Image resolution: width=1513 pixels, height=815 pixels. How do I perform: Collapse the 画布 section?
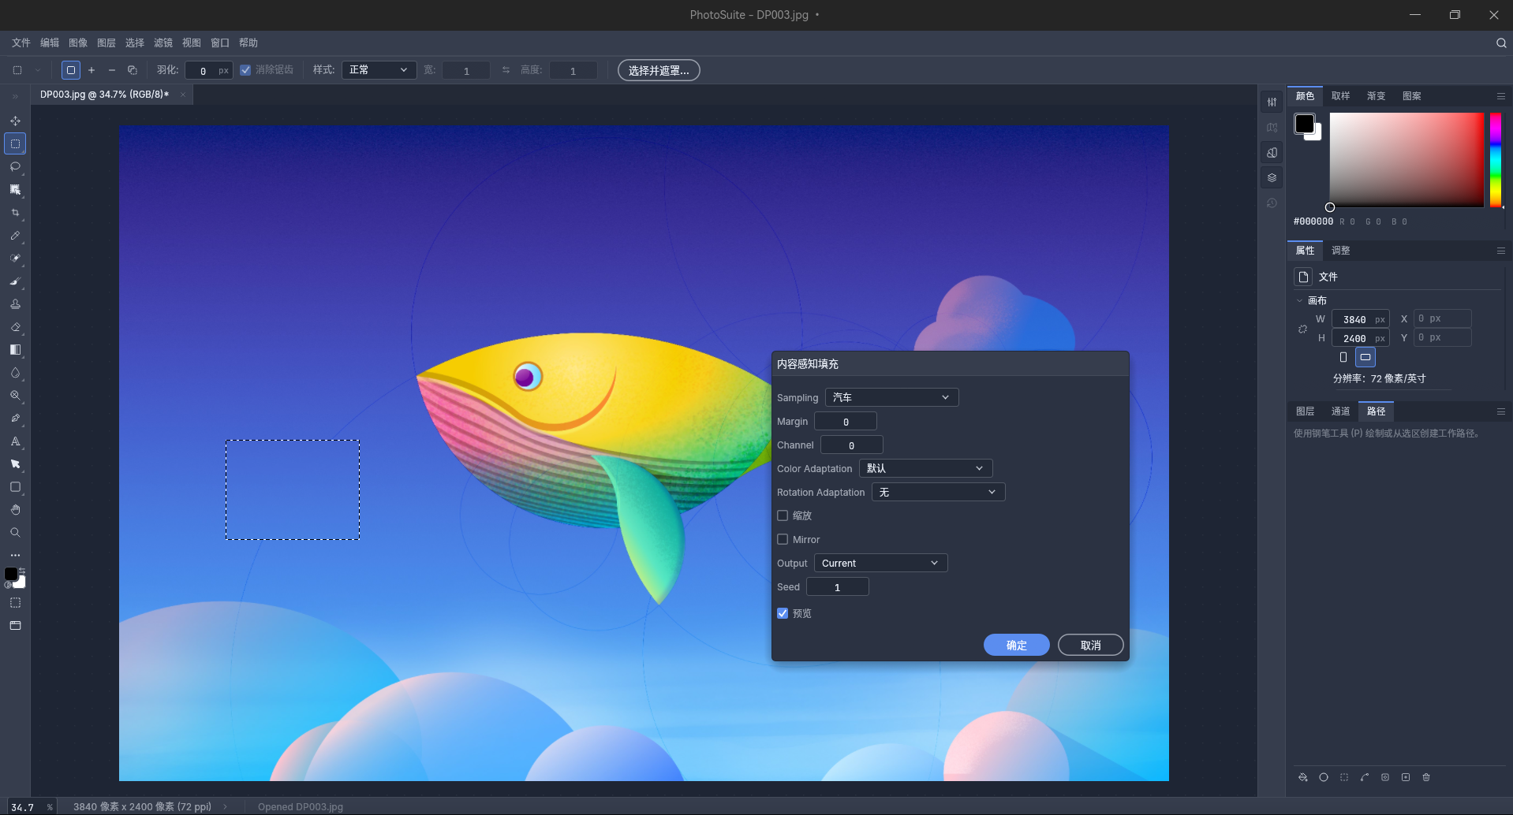click(x=1299, y=300)
